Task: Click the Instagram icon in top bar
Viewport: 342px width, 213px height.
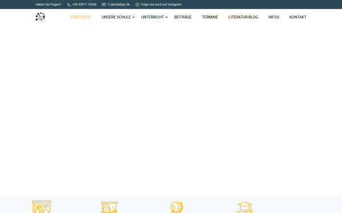Action: coord(137,5)
